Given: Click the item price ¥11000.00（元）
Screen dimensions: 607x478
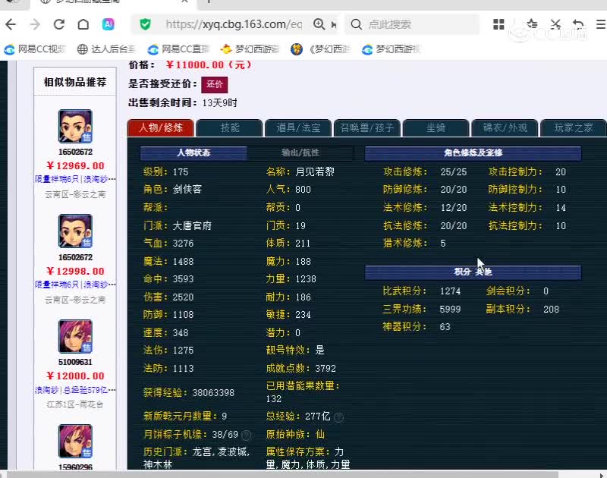Looking at the screenshot, I should click(x=209, y=65).
